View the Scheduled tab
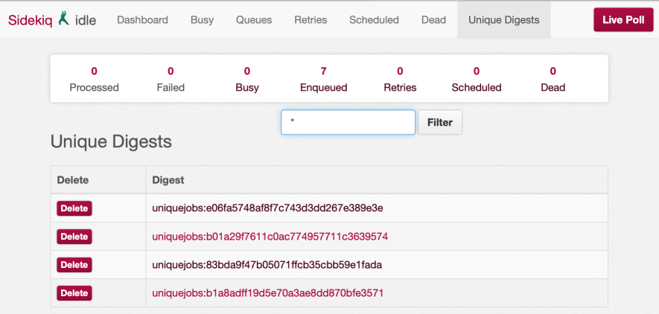This screenshot has height=314, width=659. 374,20
